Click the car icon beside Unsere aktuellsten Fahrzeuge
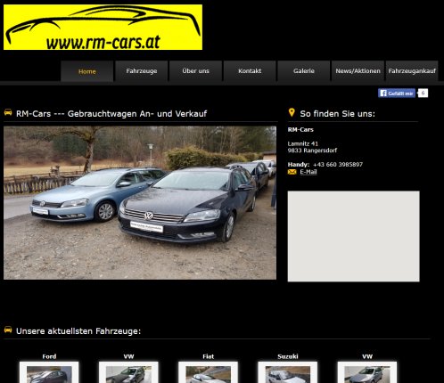This screenshot has width=444, height=383. point(8,330)
